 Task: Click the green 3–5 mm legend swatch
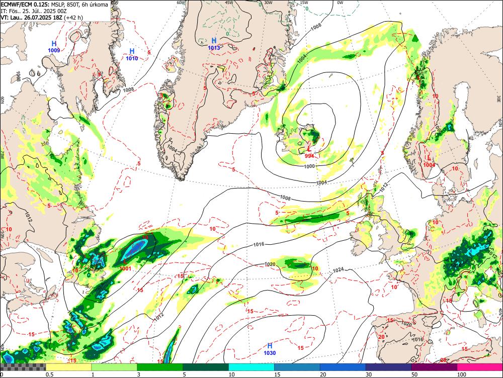coord(160,367)
